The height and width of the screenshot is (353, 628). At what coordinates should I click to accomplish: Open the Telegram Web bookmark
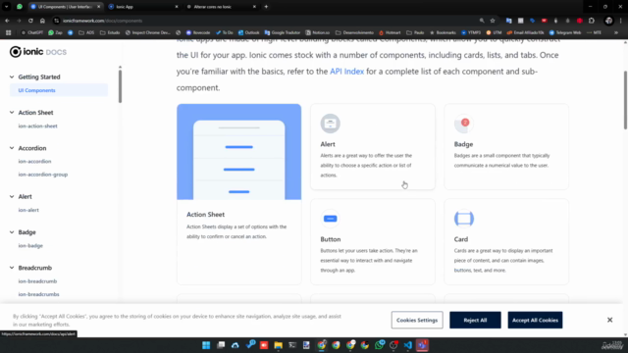[565, 32]
